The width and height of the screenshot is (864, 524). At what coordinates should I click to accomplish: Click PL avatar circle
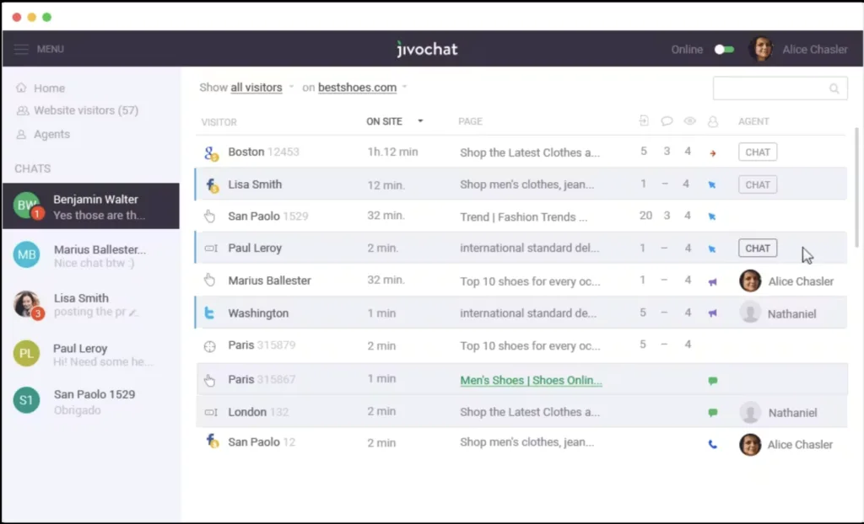(x=26, y=353)
